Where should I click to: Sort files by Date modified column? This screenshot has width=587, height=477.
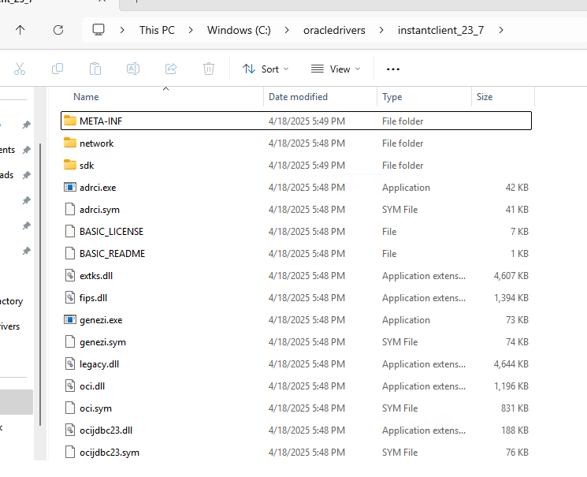(x=298, y=97)
